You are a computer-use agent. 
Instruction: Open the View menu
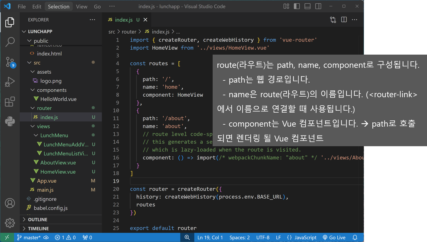click(x=82, y=6)
